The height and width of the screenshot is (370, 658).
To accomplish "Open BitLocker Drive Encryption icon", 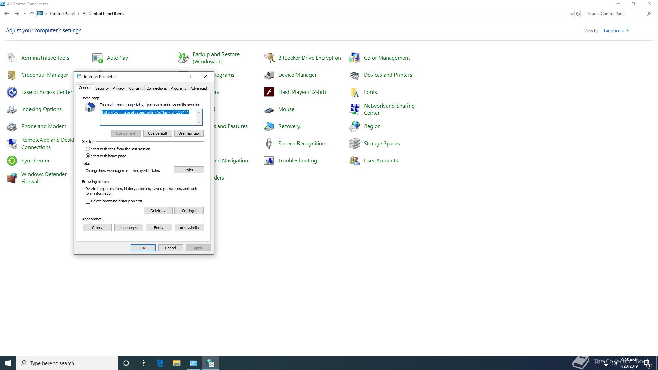I will (269, 58).
